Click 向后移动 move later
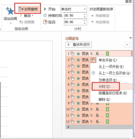 (x=100, y=22)
